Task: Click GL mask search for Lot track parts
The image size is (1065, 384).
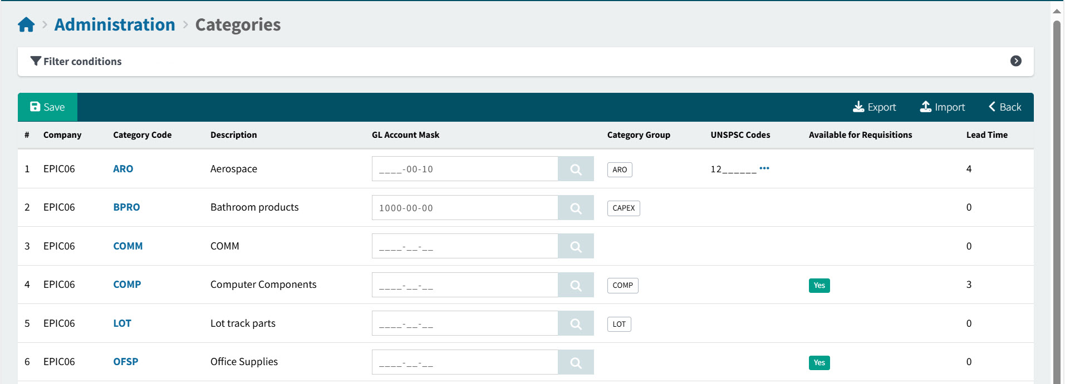Action: [576, 323]
